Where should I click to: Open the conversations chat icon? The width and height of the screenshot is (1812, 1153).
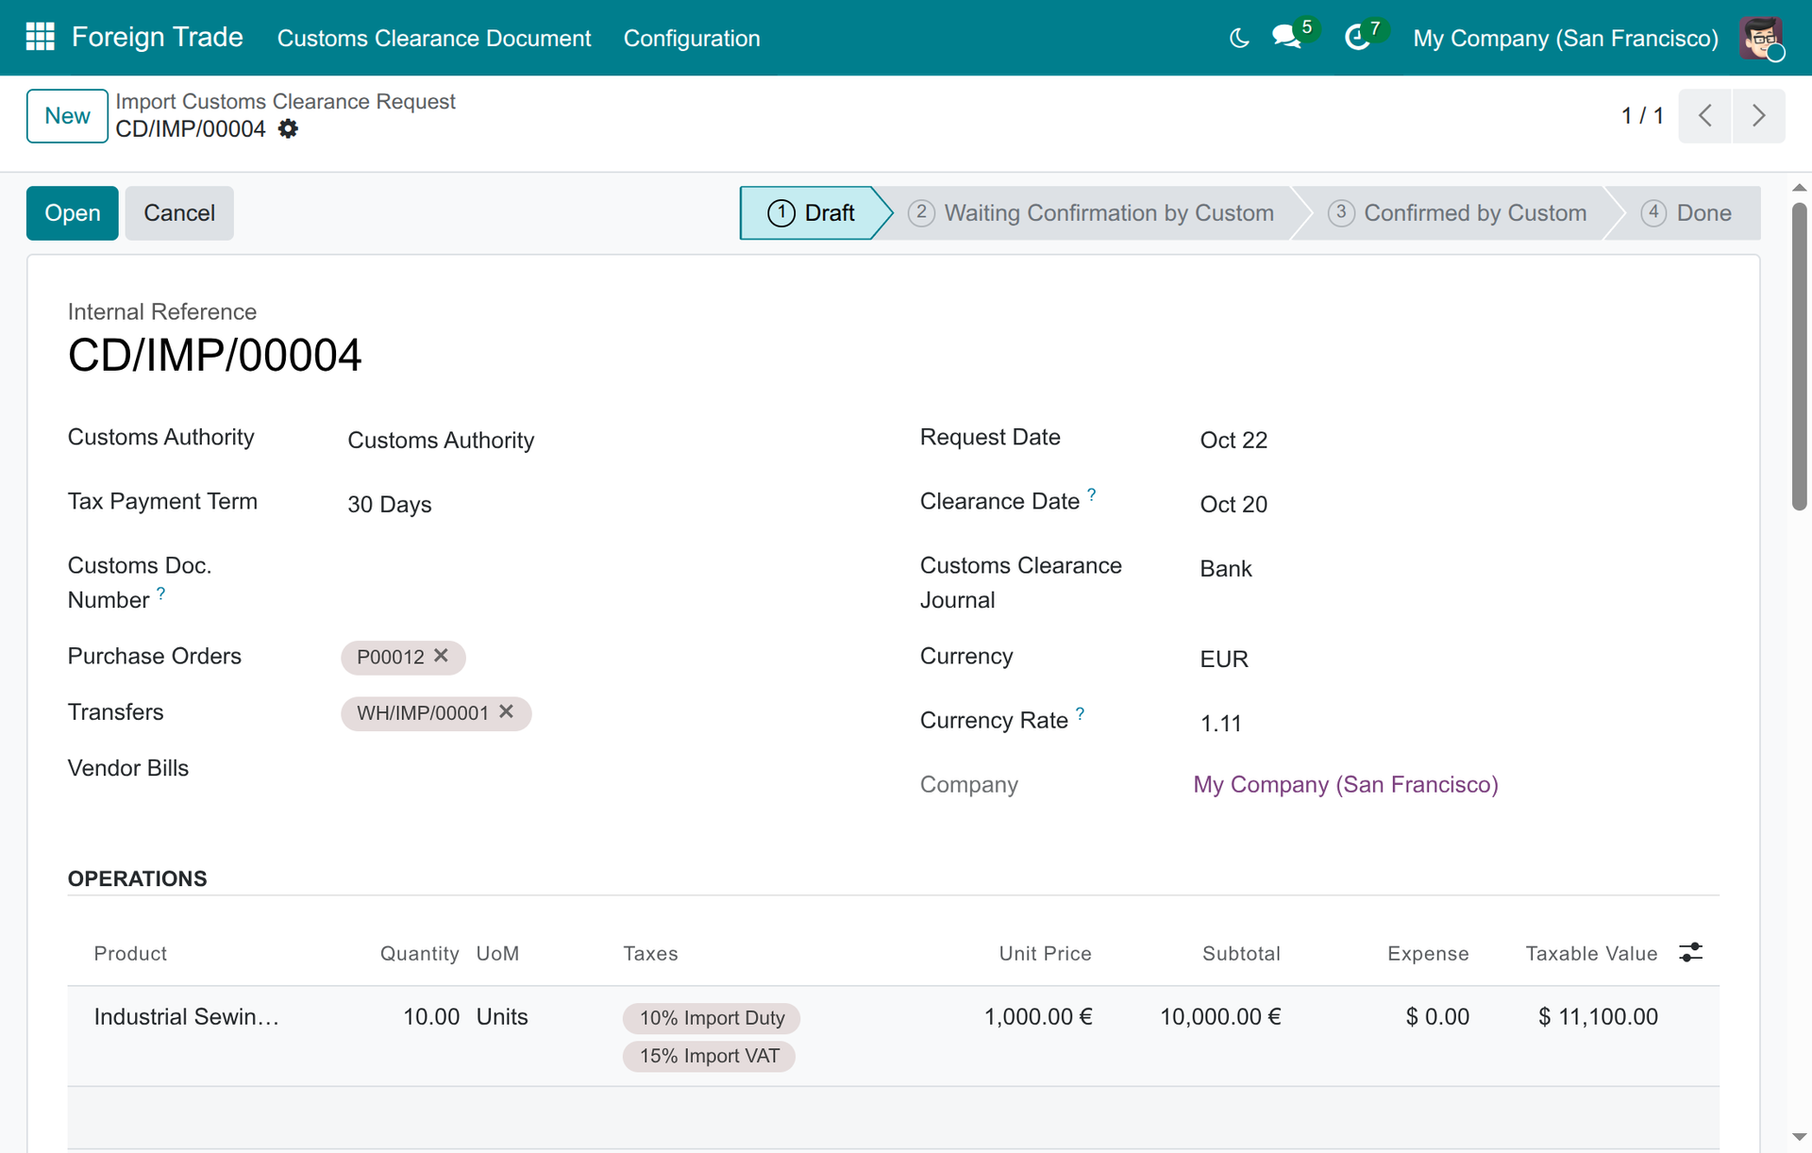point(1286,38)
